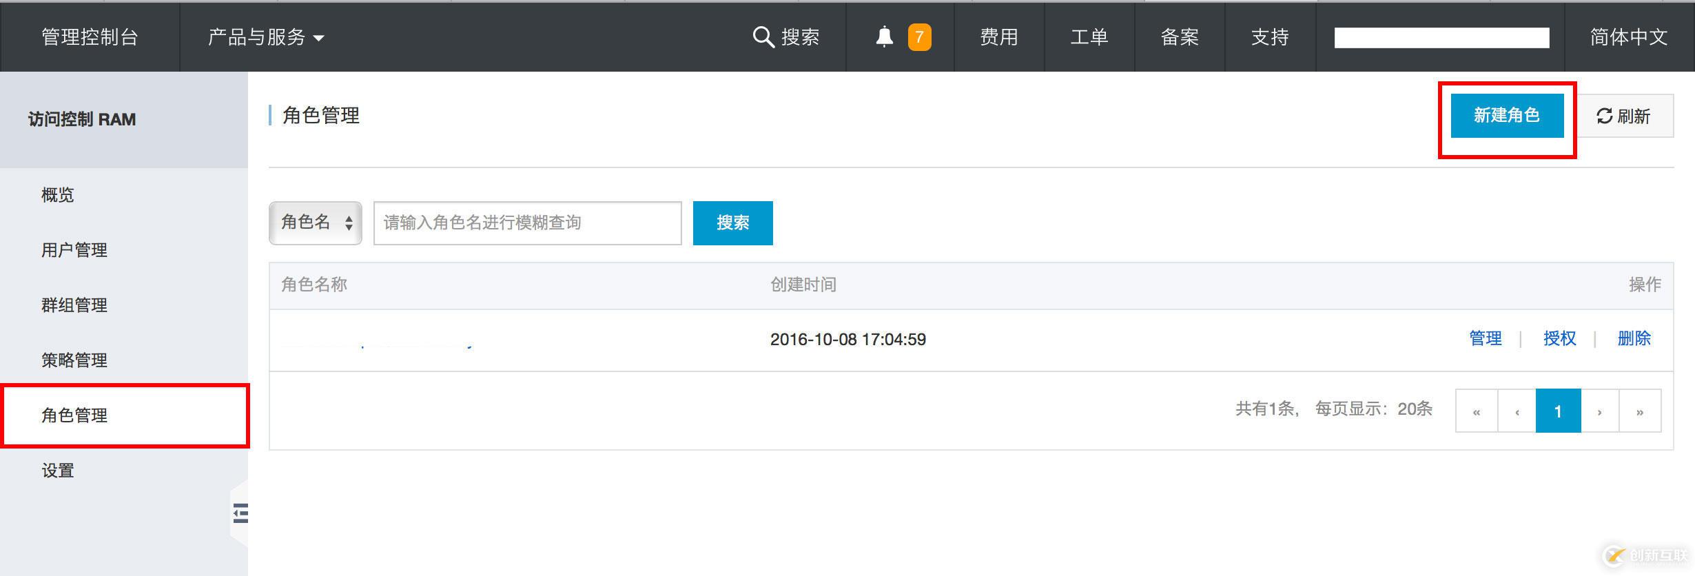Screen dimensions: 1695x576
Task: Open 角色管理 in the sidebar
Action: 74,415
